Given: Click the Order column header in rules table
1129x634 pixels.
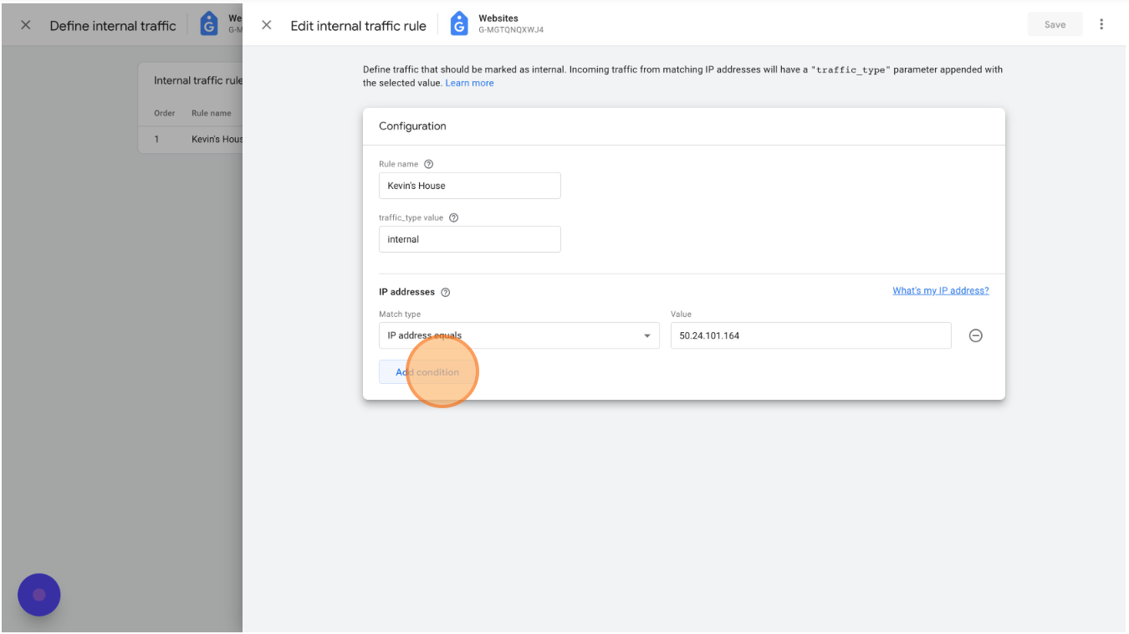Looking at the screenshot, I should pyautogui.click(x=165, y=113).
